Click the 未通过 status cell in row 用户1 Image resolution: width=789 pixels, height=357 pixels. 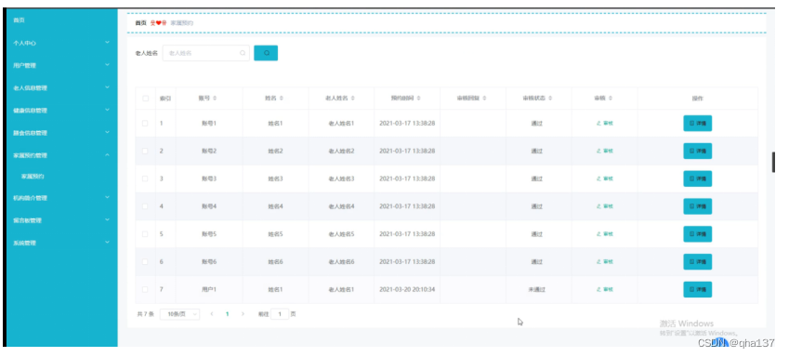(537, 289)
